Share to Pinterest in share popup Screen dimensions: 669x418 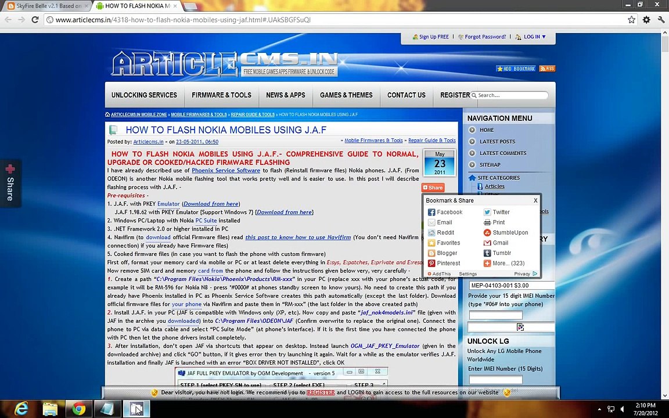pyautogui.click(x=444, y=263)
